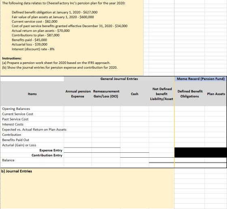Select Balance cell under Plan Assets
227x209 pixels.
click(x=216, y=160)
